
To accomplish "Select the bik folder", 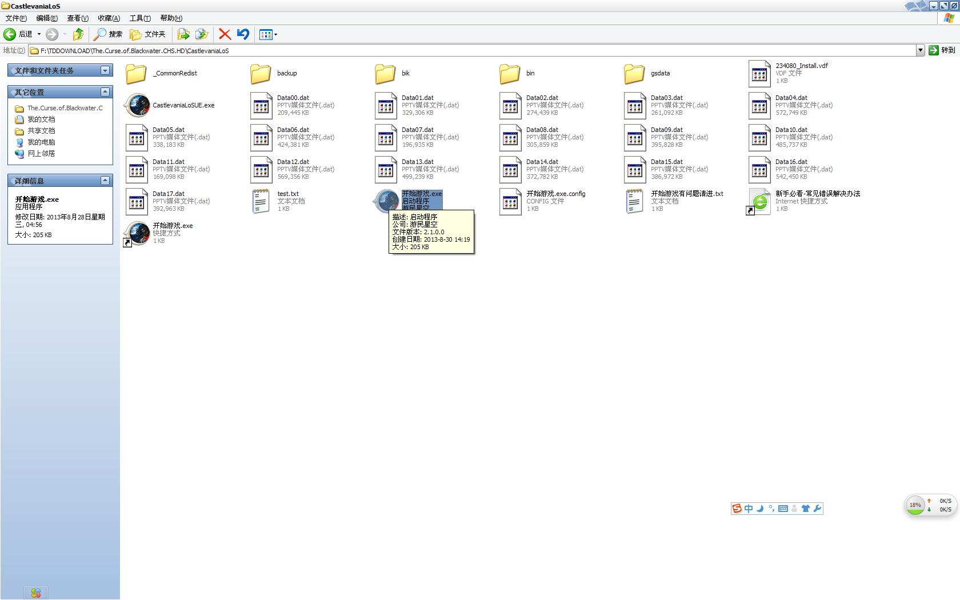I will (393, 73).
